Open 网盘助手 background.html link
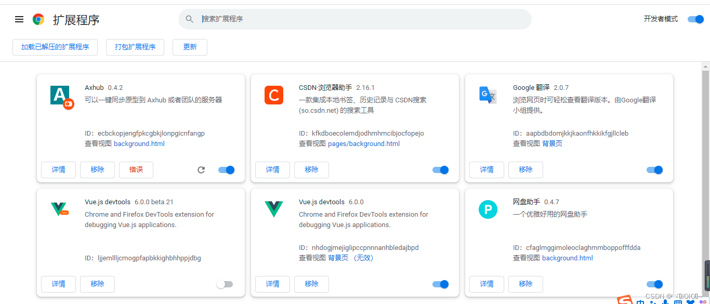Image resolution: width=710 pixels, height=304 pixels. 568,258
